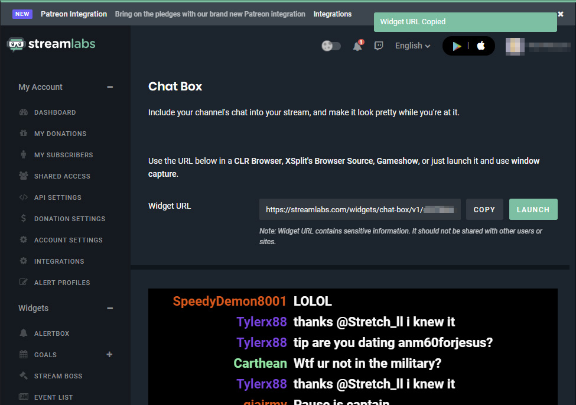Click the My Subscribers person icon

click(x=24, y=155)
